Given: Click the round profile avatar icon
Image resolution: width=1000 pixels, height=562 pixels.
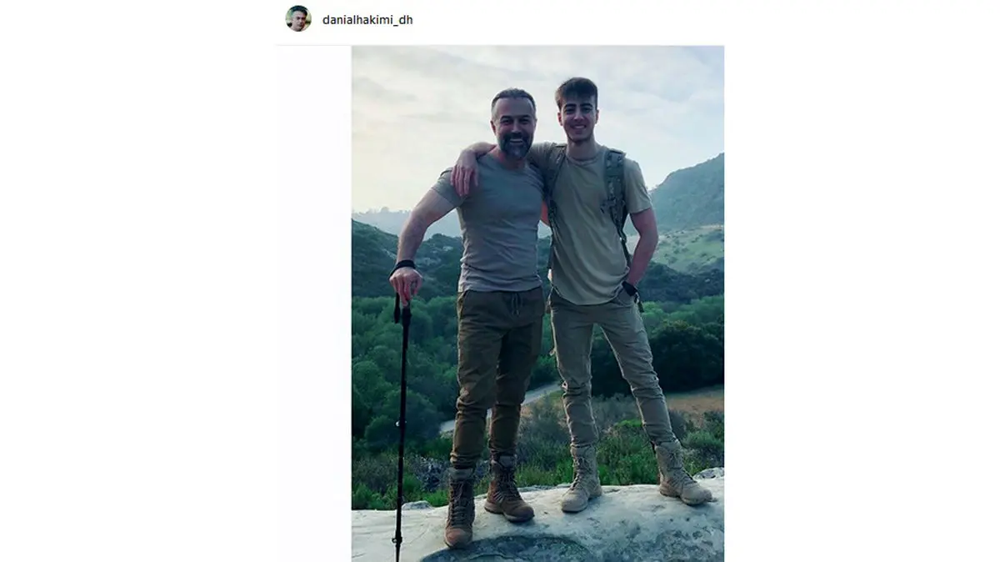Looking at the screenshot, I should (298, 18).
